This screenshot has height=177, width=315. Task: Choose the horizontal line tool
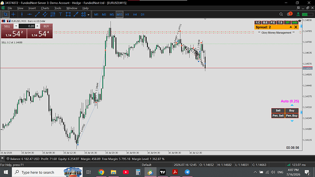[30, 15]
